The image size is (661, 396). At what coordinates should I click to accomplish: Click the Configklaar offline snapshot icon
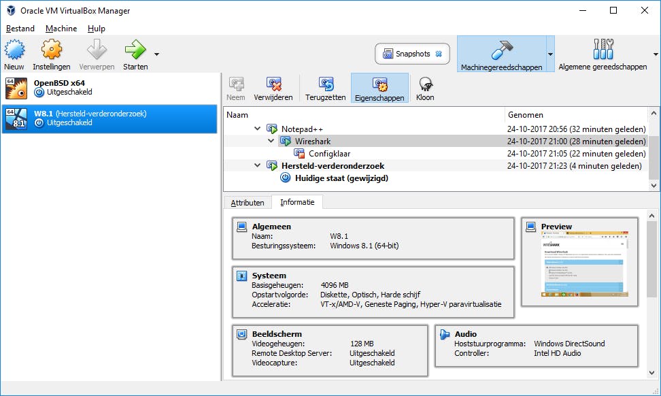(x=299, y=154)
